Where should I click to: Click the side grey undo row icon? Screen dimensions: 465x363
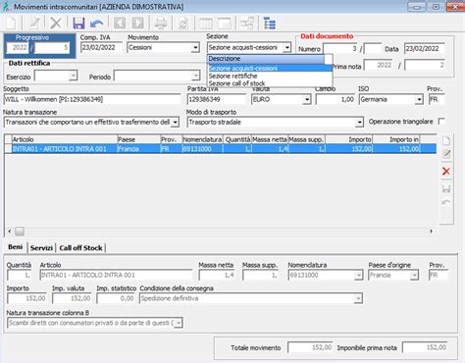(446, 202)
